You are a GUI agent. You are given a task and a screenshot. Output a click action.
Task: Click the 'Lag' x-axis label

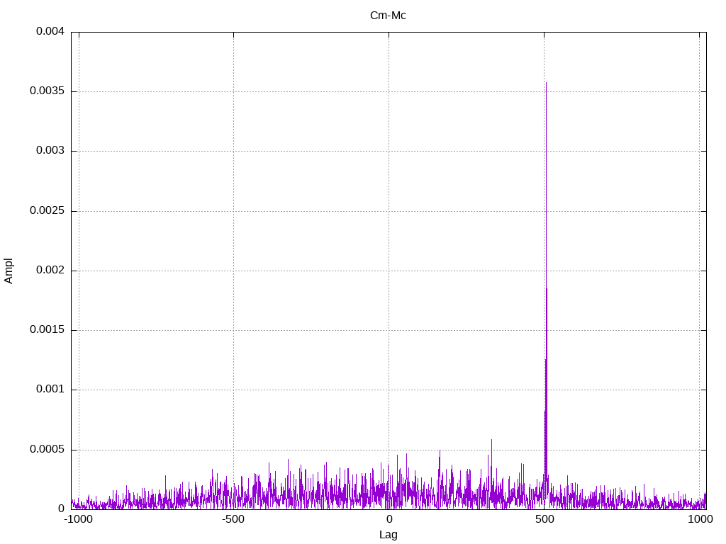tap(388, 535)
